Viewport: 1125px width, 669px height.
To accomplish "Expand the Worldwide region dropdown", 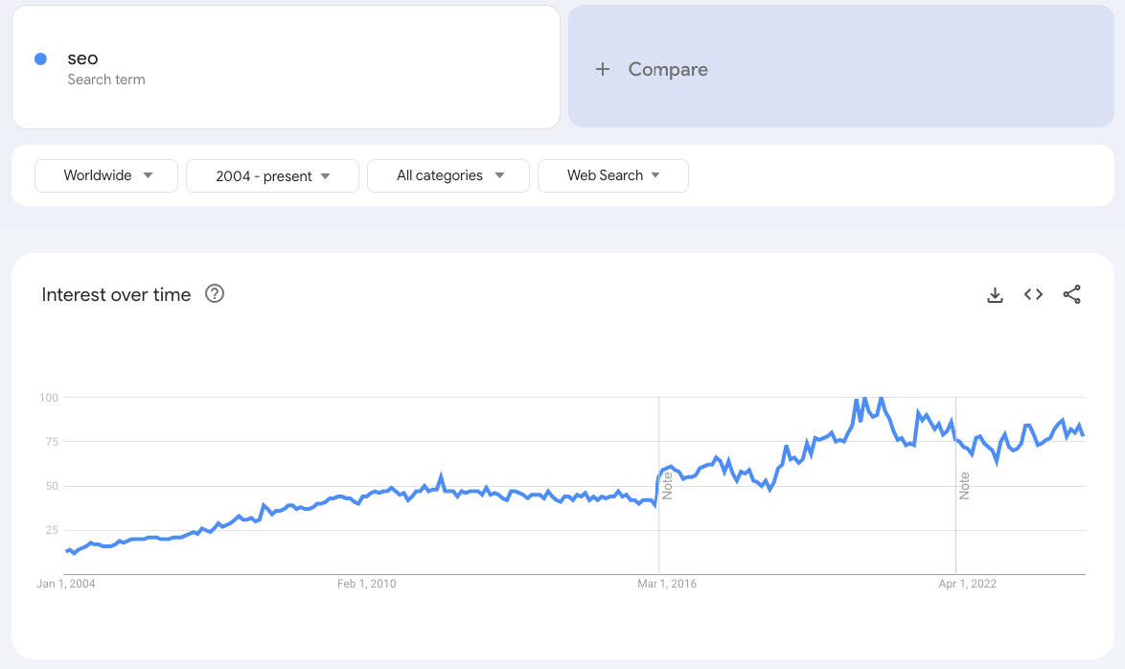I will pyautogui.click(x=106, y=175).
